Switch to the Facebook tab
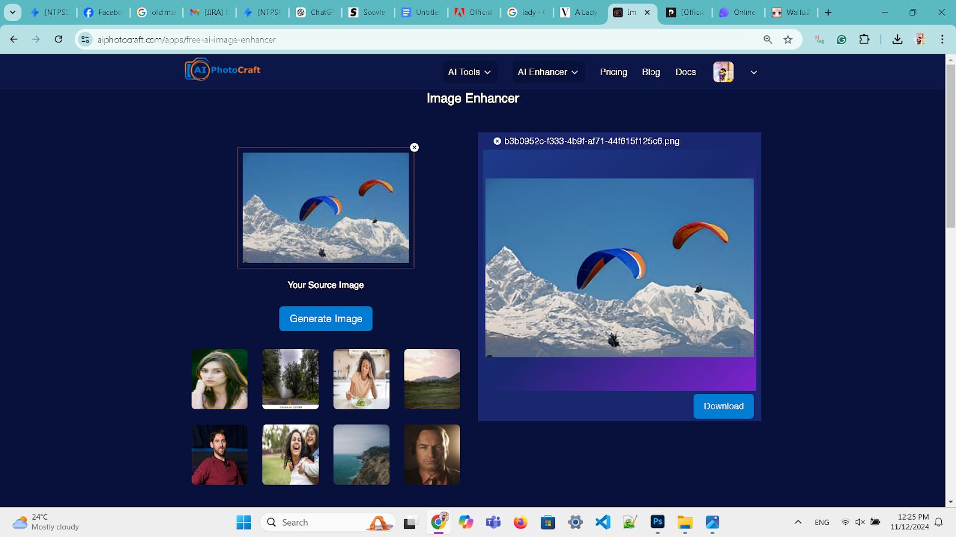956x537 pixels. click(x=103, y=12)
